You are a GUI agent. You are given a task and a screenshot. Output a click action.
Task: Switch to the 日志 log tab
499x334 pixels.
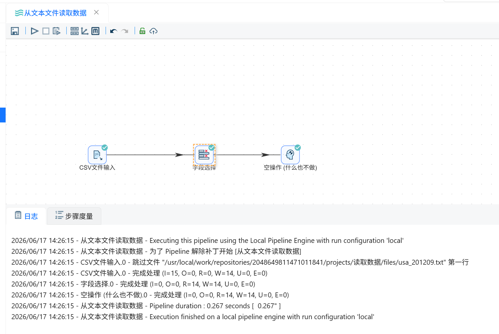tap(26, 216)
